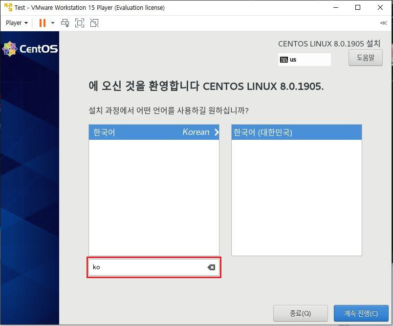Click the 종료(Q) quit button
Viewport: 393px width, 326px height.
tap(301, 313)
